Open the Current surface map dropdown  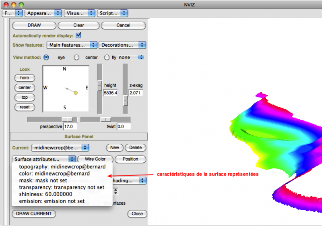pyautogui.click(x=60, y=148)
